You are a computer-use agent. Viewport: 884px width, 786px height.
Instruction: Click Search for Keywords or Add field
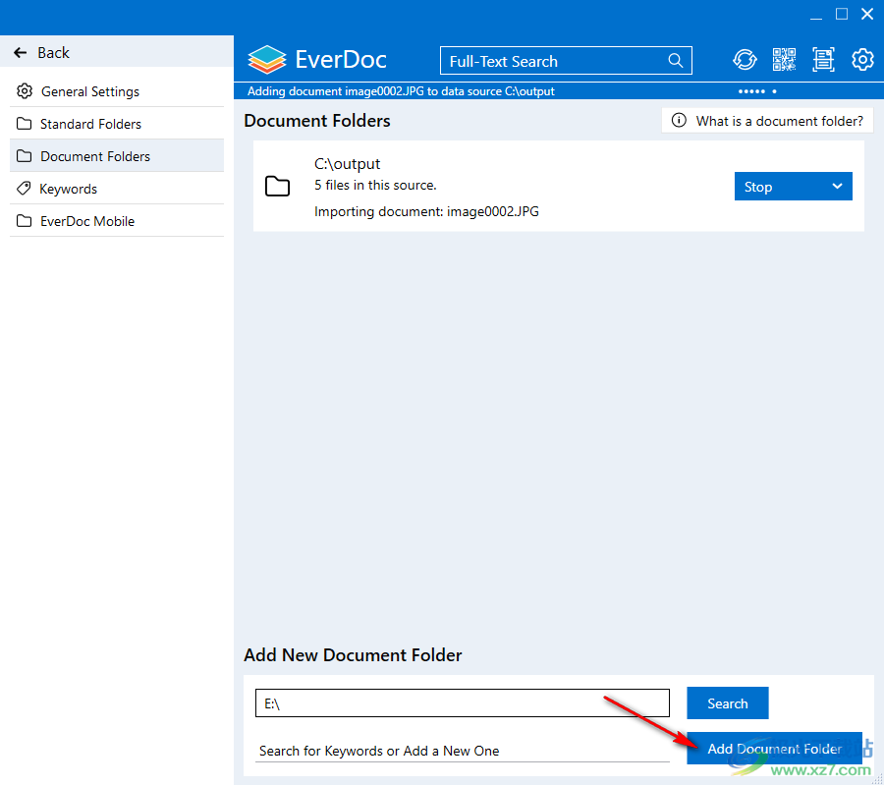point(463,751)
